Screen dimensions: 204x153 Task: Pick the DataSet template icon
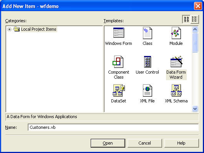[x=119, y=90]
